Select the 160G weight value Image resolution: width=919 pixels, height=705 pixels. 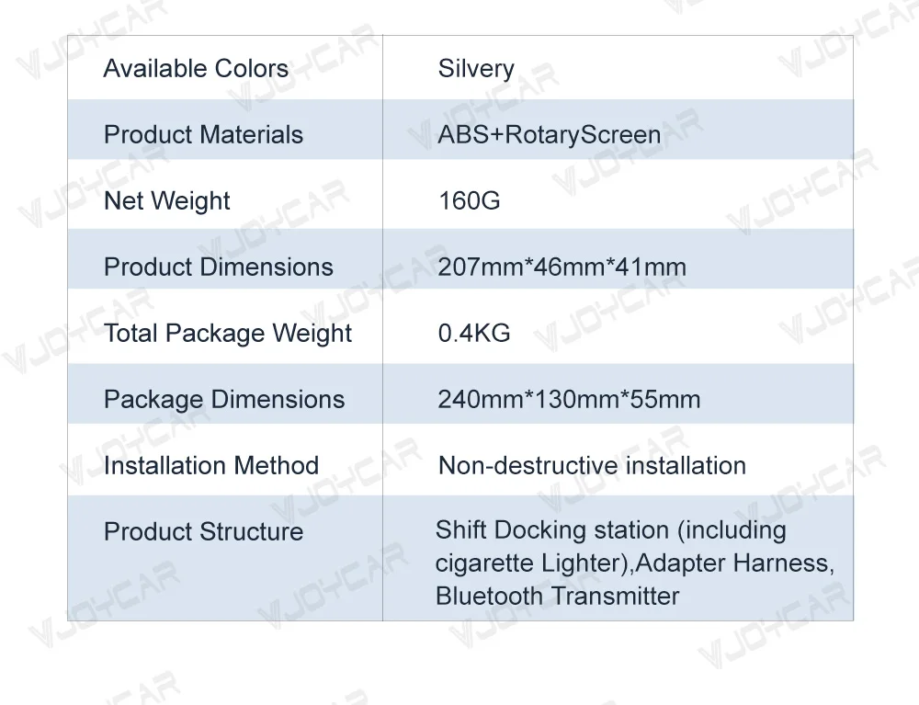pyautogui.click(x=470, y=201)
